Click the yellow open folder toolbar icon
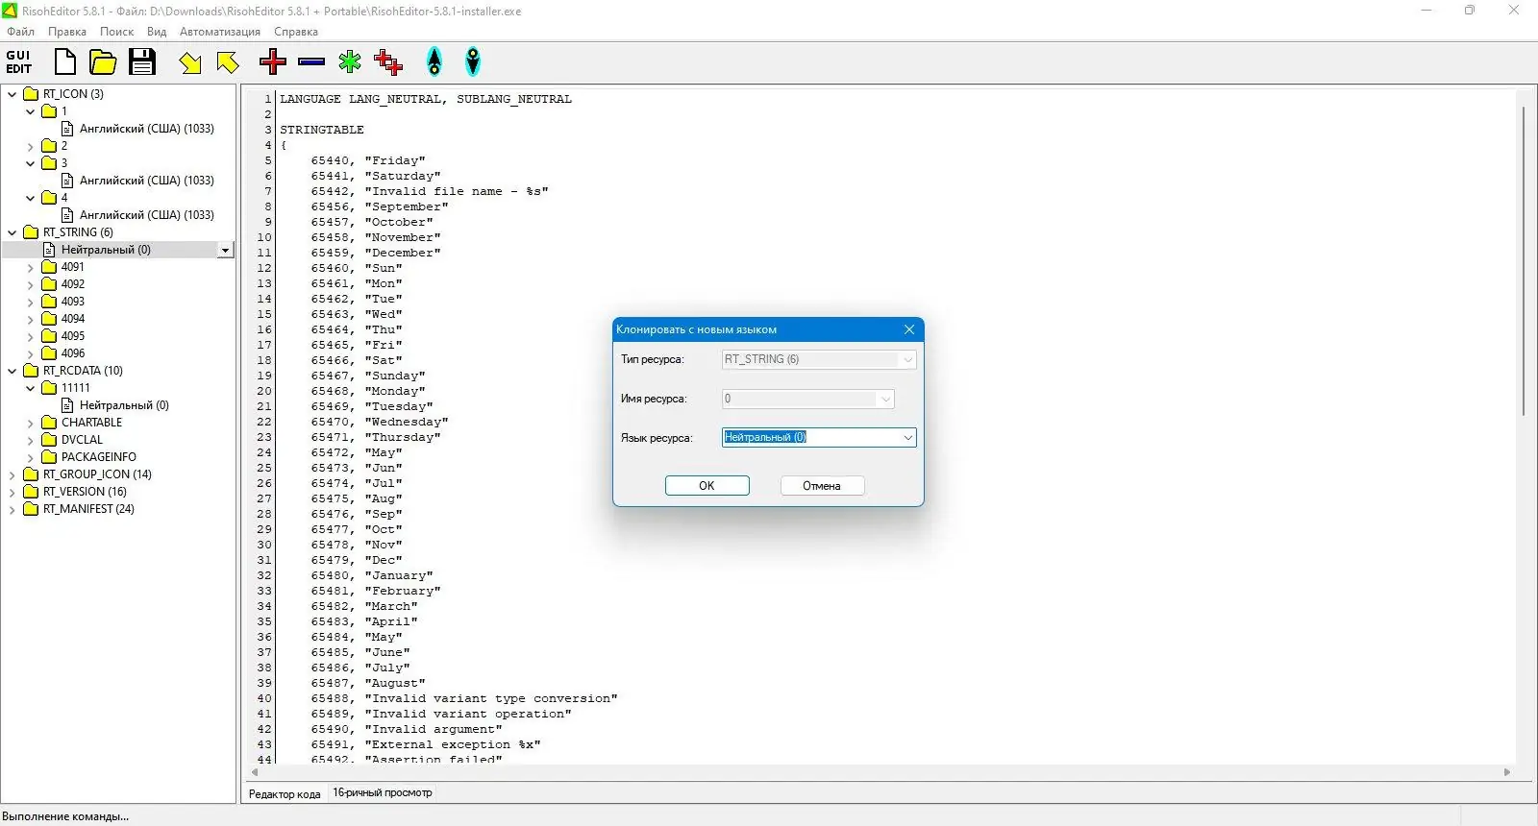The height and width of the screenshot is (826, 1538). [x=103, y=62]
